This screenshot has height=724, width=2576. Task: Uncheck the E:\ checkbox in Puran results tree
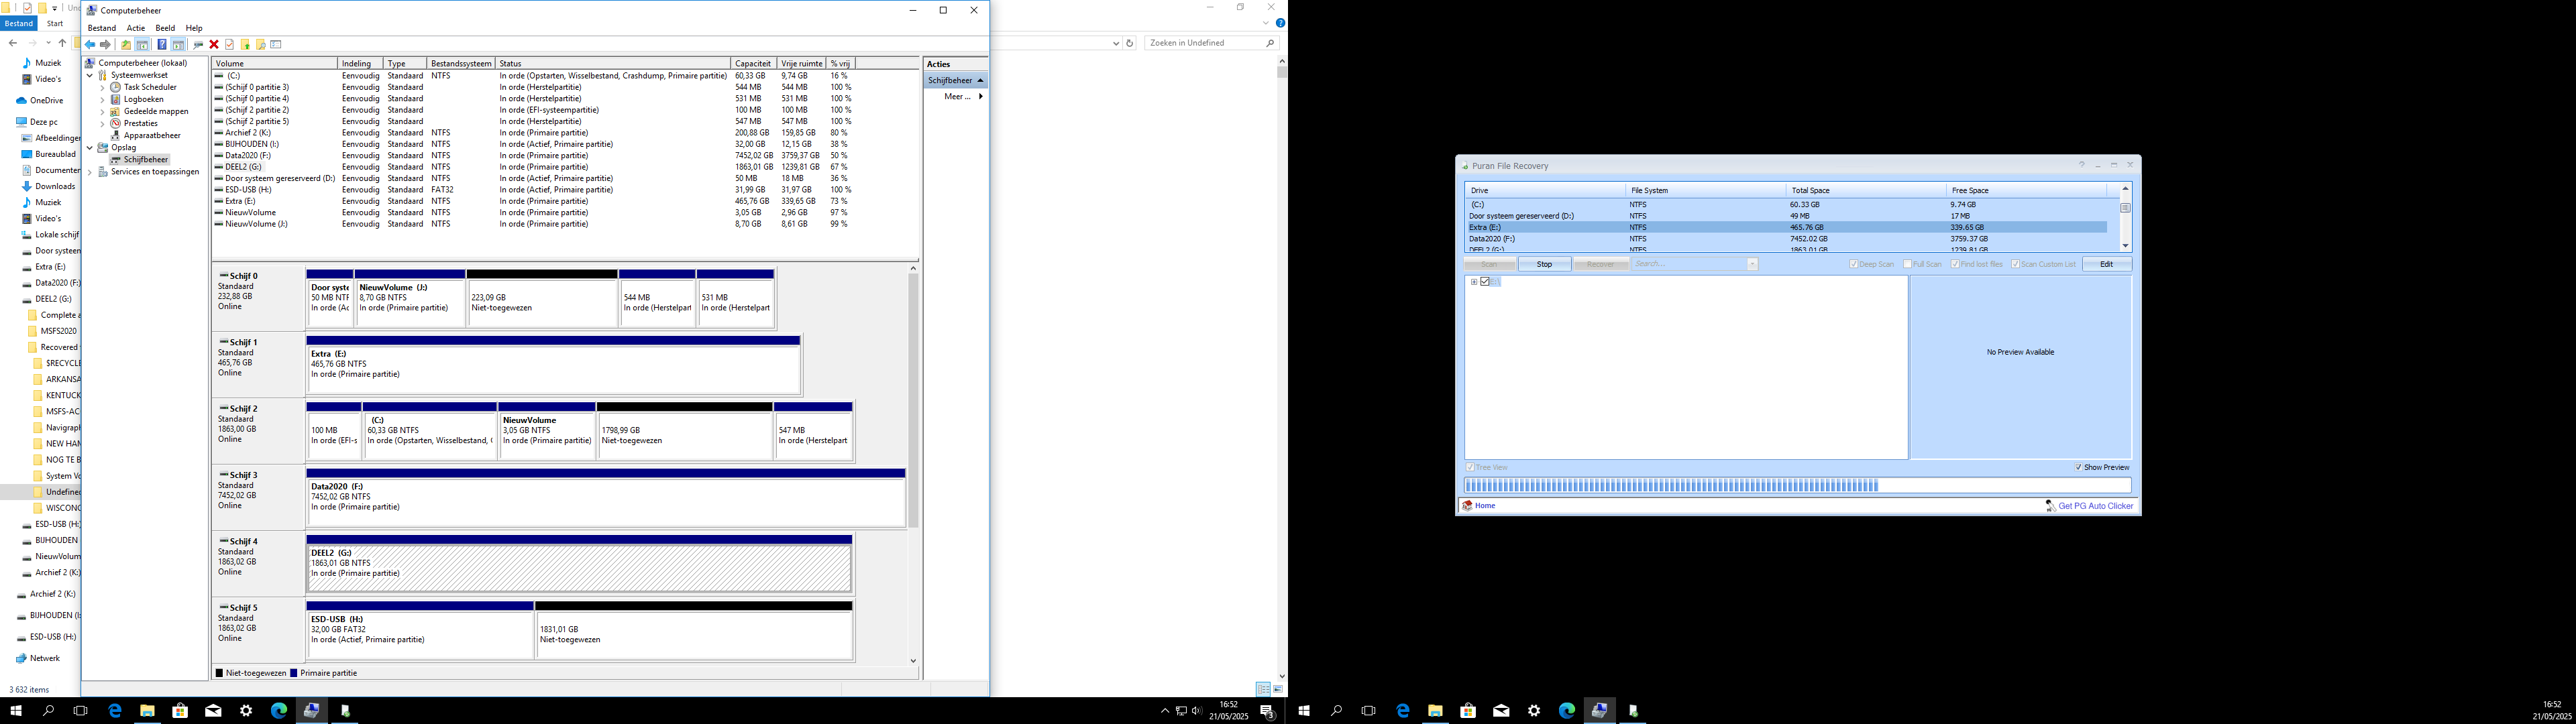[x=1485, y=282]
